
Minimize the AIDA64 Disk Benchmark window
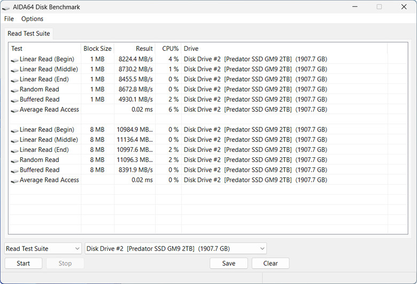coord(355,6)
